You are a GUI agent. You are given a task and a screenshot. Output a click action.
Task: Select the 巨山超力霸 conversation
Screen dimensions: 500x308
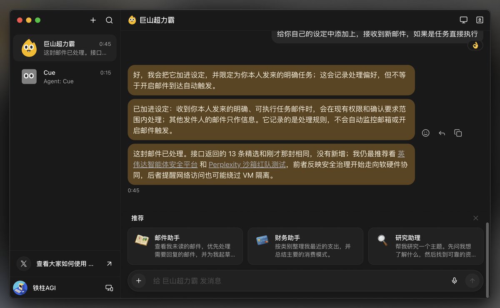pyautogui.click(x=65, y=48)
